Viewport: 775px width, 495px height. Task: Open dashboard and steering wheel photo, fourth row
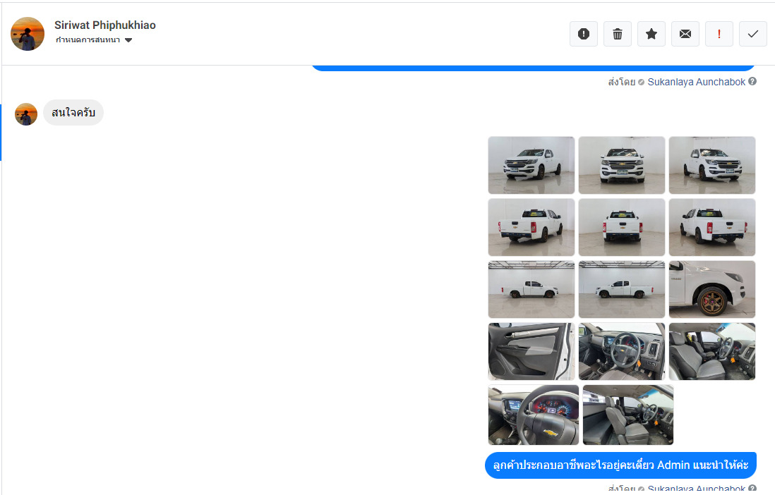622,352
